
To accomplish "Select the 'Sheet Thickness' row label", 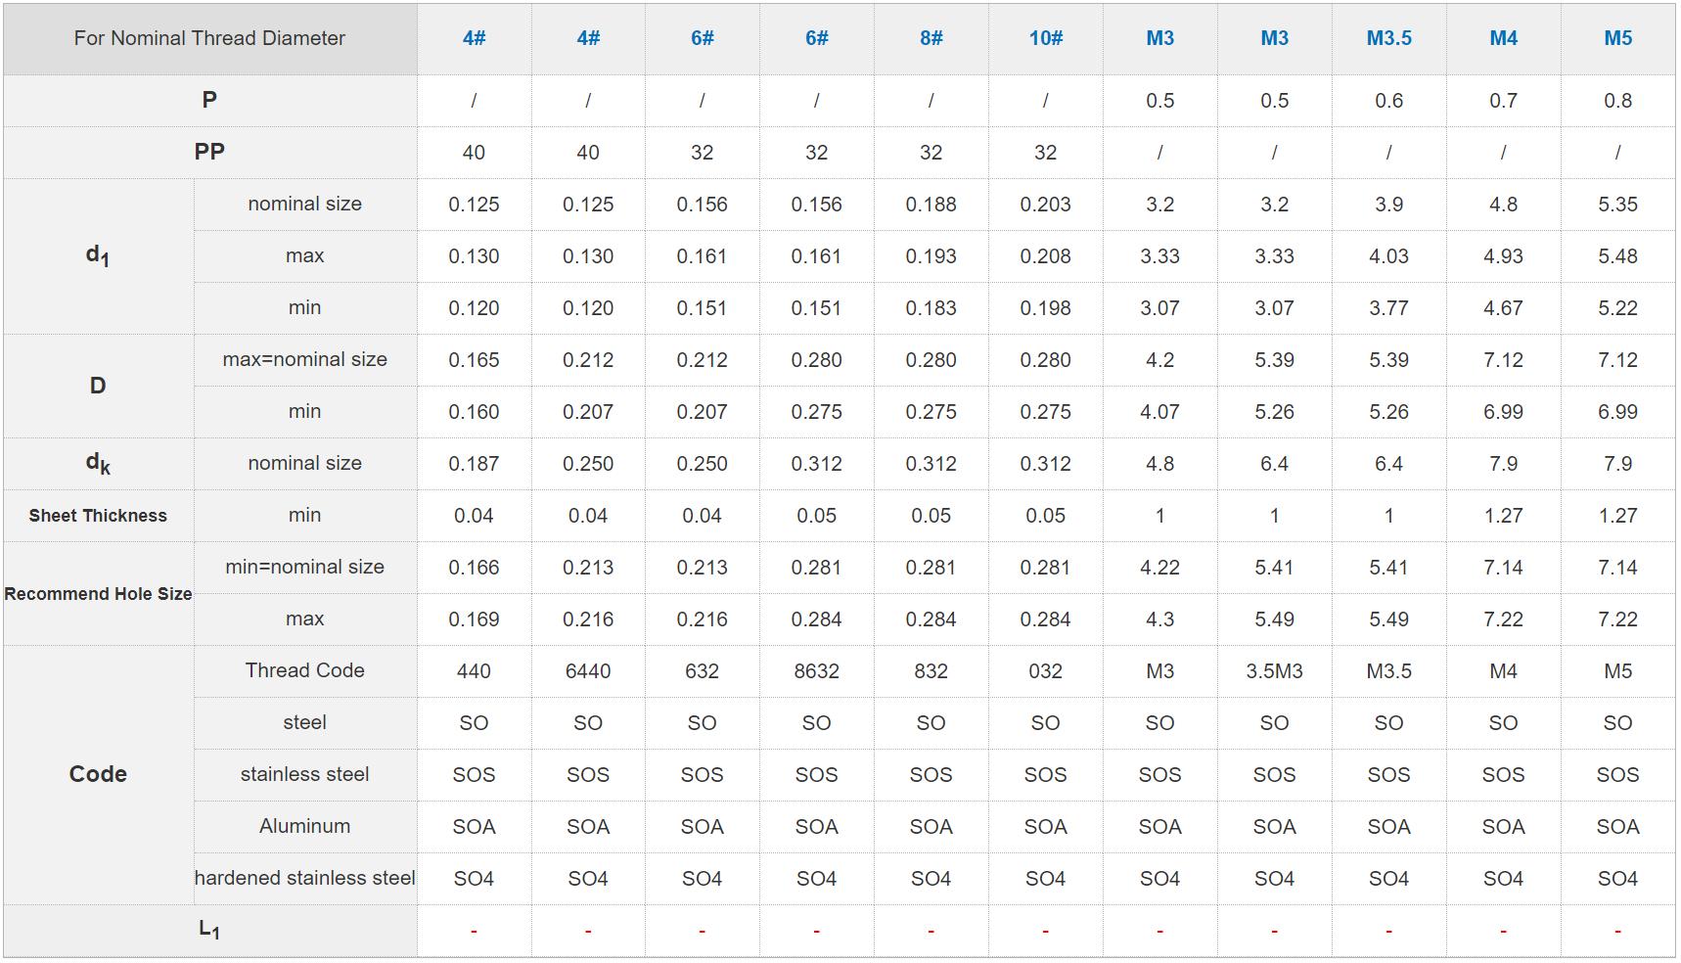I will point(98,516).
